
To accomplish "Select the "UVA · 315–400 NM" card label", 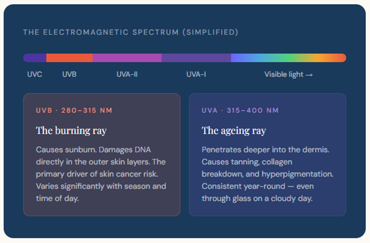I will pos(240,110).
